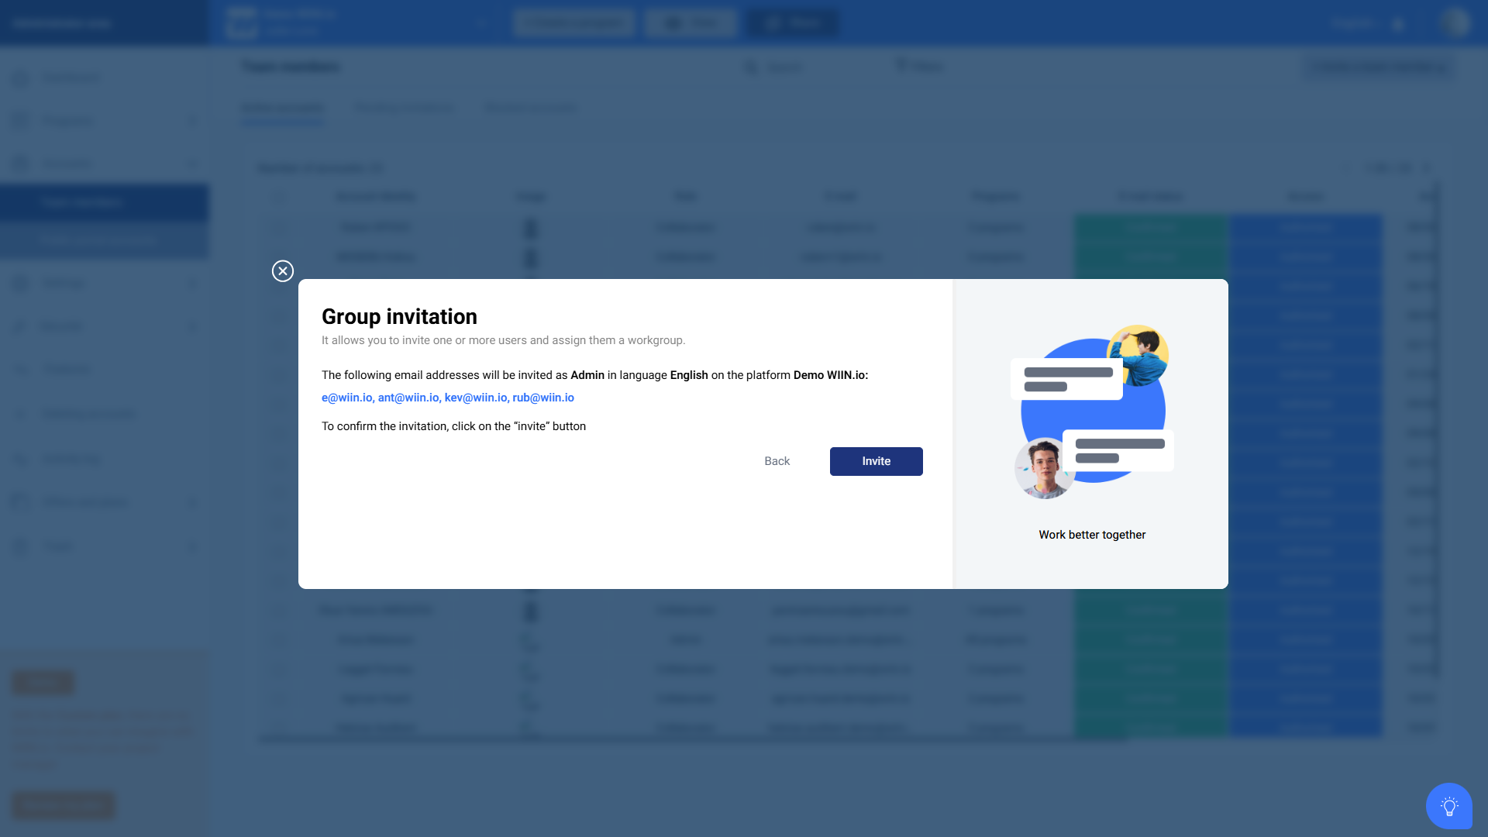The image size is (1488, 837).
Task: Close the Group invitation dialog with X
Action: point(283,271)
